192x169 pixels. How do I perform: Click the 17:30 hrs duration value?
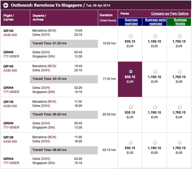pos(109,79)
